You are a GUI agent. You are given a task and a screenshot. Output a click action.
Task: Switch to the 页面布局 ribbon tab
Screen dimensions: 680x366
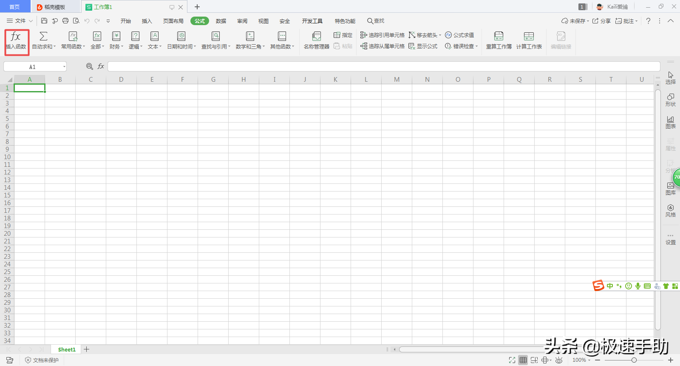(173, 21)
